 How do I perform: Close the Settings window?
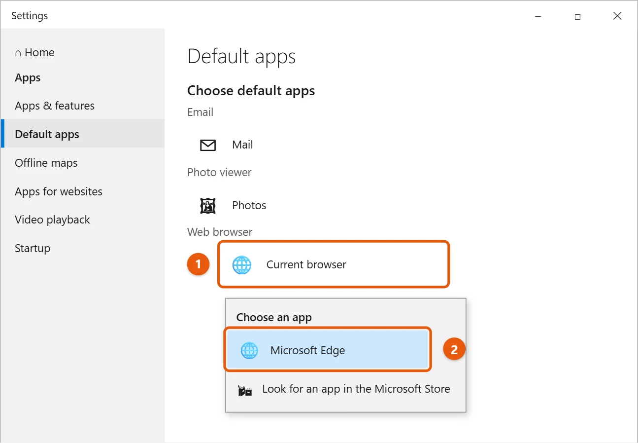(x=617, y=16)
